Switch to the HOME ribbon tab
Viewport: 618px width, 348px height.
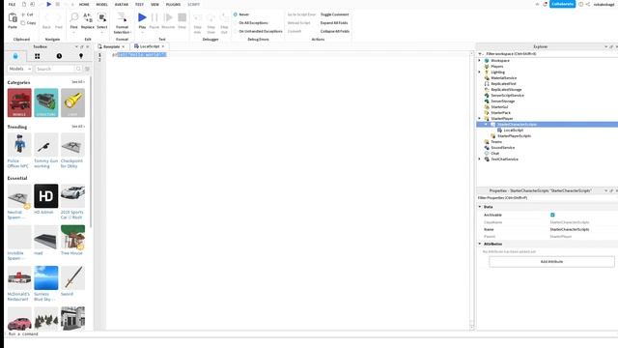[84, 4]
